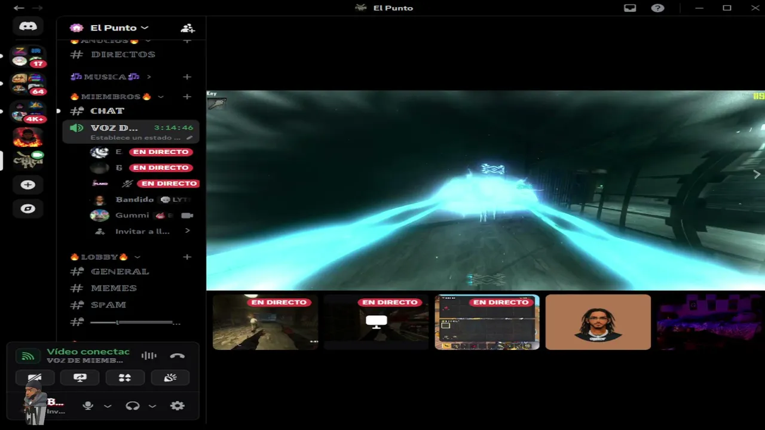Click Vídeo conectado status text
The width and height of the screenshot is (765, 430).
88,352
